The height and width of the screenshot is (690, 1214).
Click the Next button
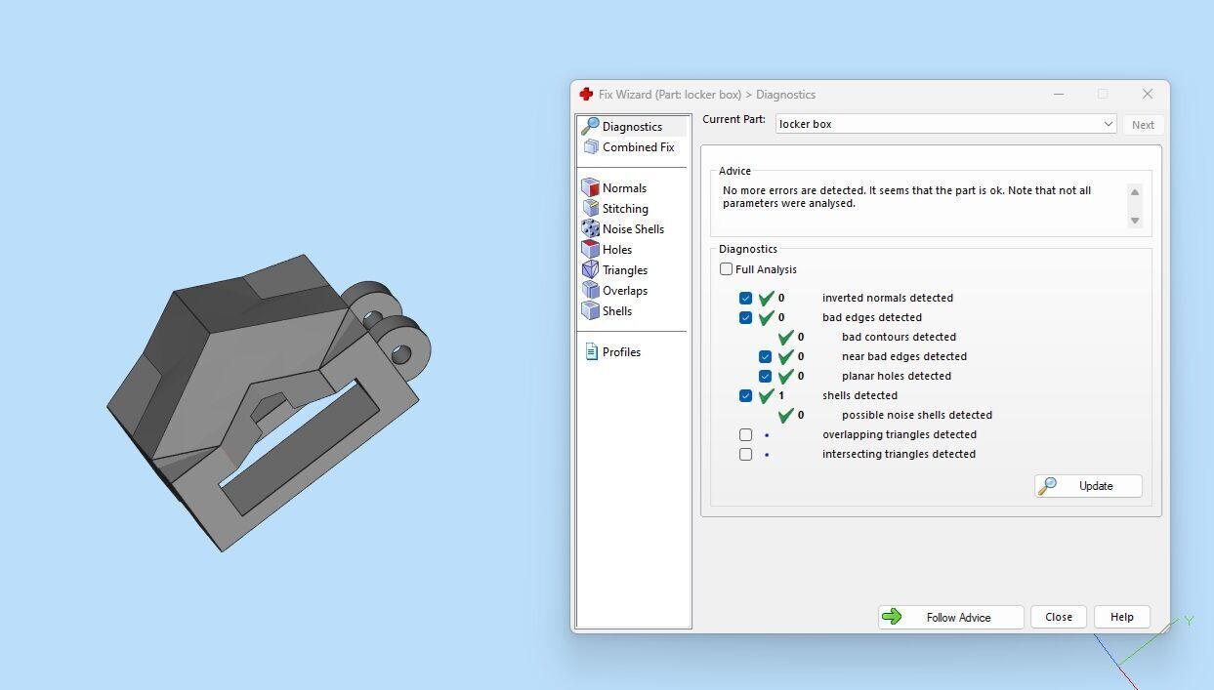coord(1143,125)
